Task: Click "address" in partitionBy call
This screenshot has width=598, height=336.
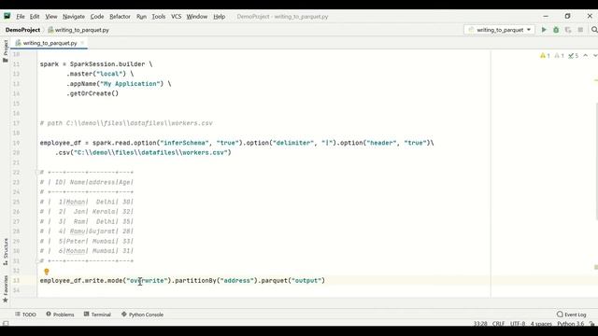Action: [237, 280]
